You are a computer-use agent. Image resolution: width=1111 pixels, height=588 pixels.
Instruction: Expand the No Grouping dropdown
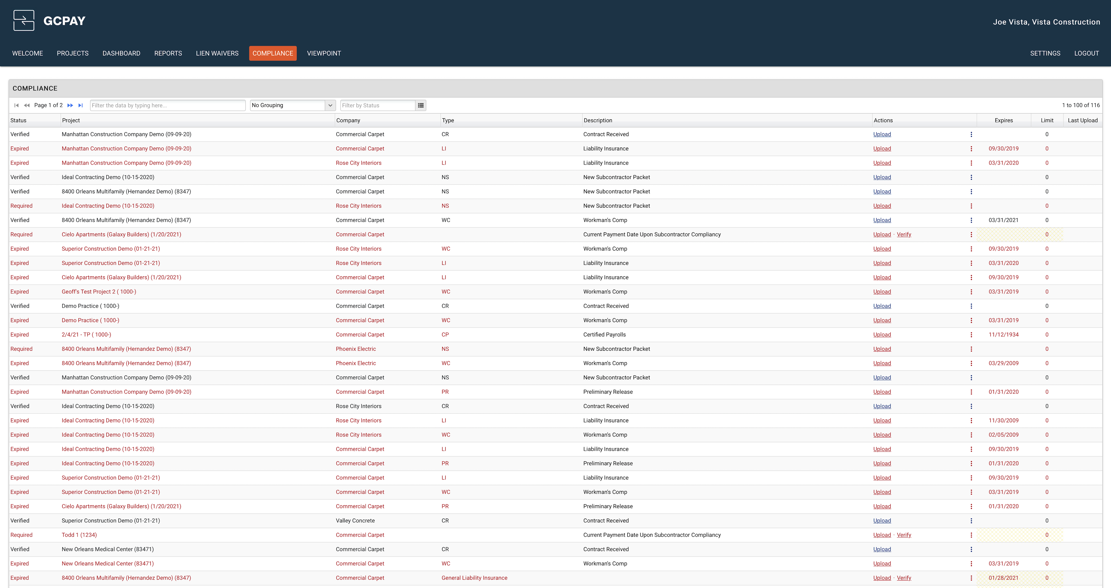(x=330, y=106)
